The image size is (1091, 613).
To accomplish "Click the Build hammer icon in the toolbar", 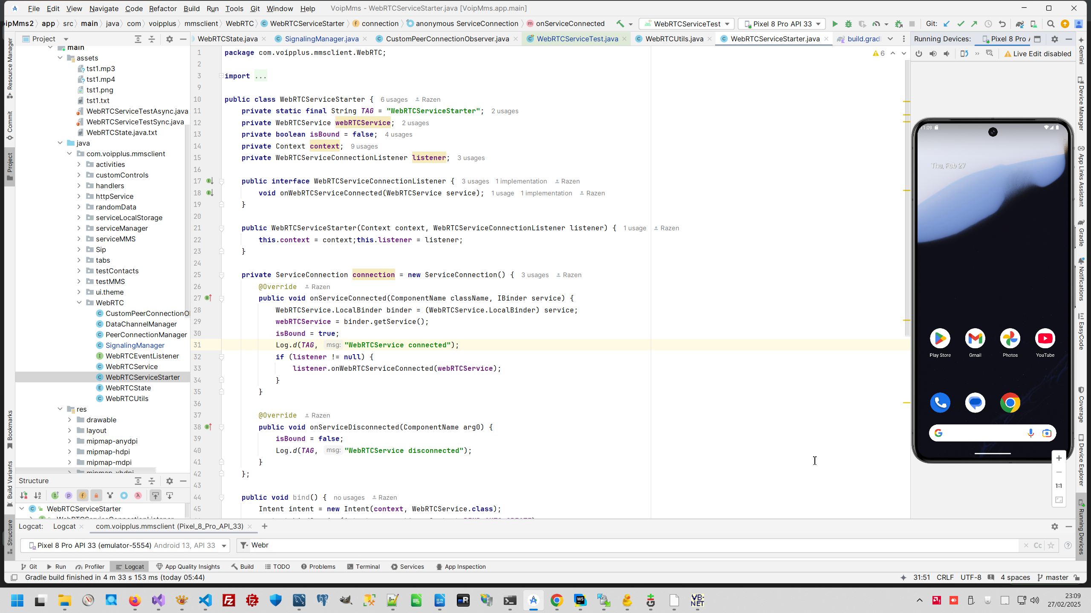I will (620, 24).
